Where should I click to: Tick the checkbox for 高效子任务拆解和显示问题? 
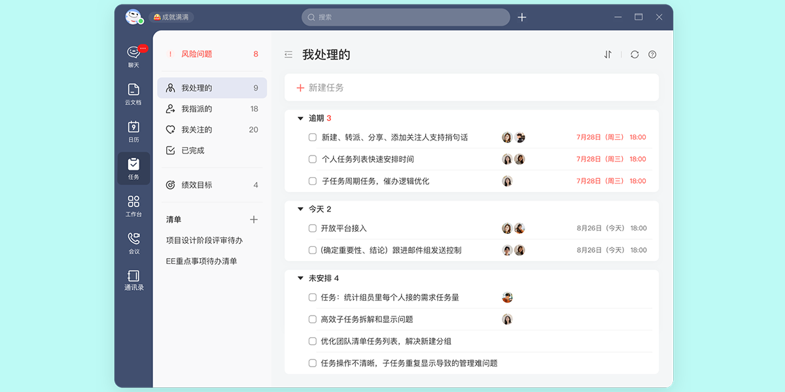click(312, 319)
